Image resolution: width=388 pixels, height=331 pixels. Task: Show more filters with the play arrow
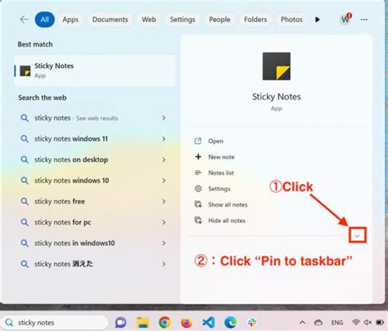click(317, 19)
